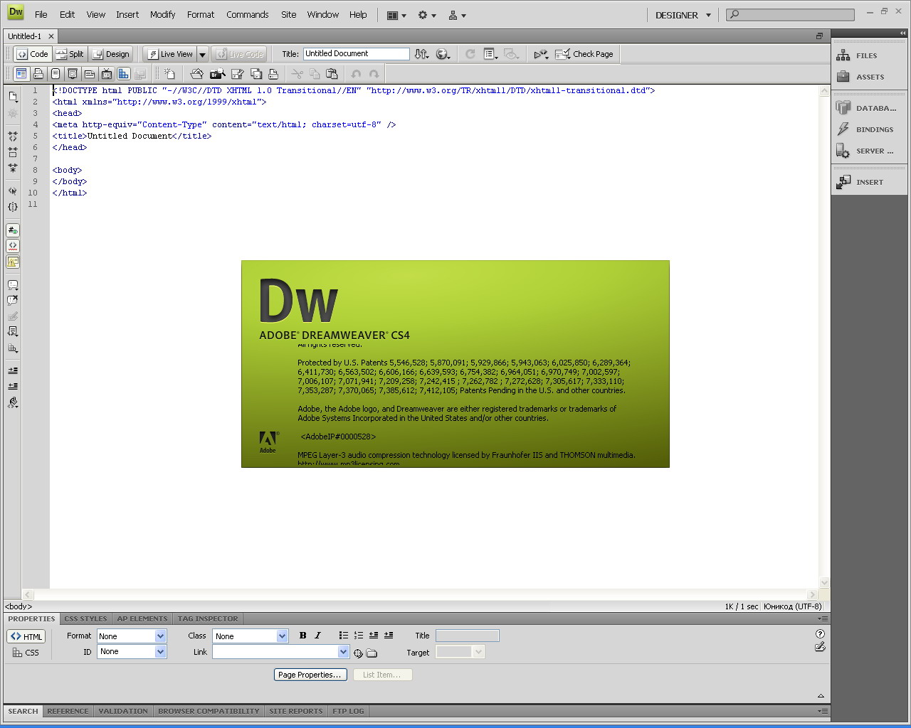
Task: Open the View Options menu
Action: pos(490,54)
